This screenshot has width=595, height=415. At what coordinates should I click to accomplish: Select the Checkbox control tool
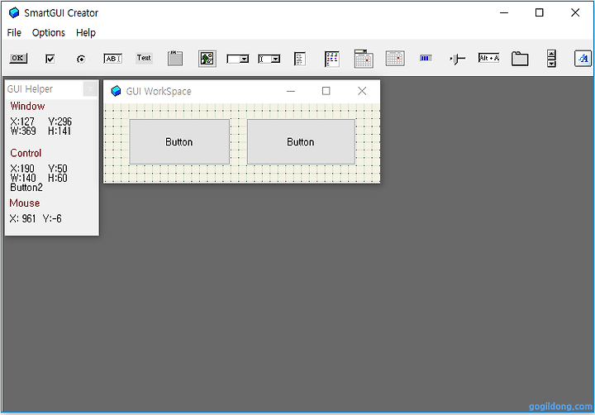(x=50, y=59)
